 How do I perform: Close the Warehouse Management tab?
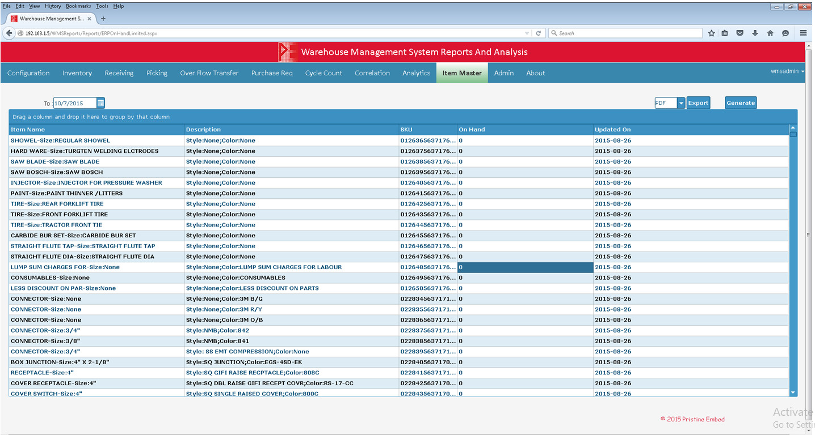(x=89, y=19)
